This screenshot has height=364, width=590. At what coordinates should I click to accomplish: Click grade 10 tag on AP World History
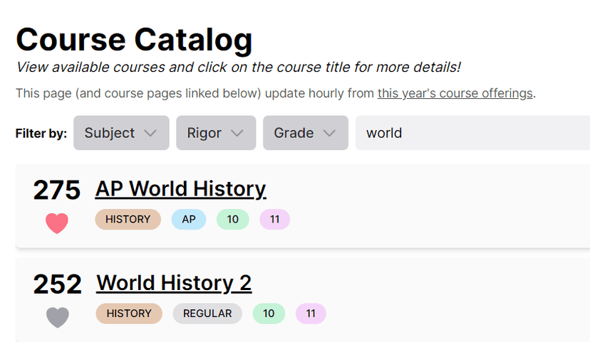[232, 220]
